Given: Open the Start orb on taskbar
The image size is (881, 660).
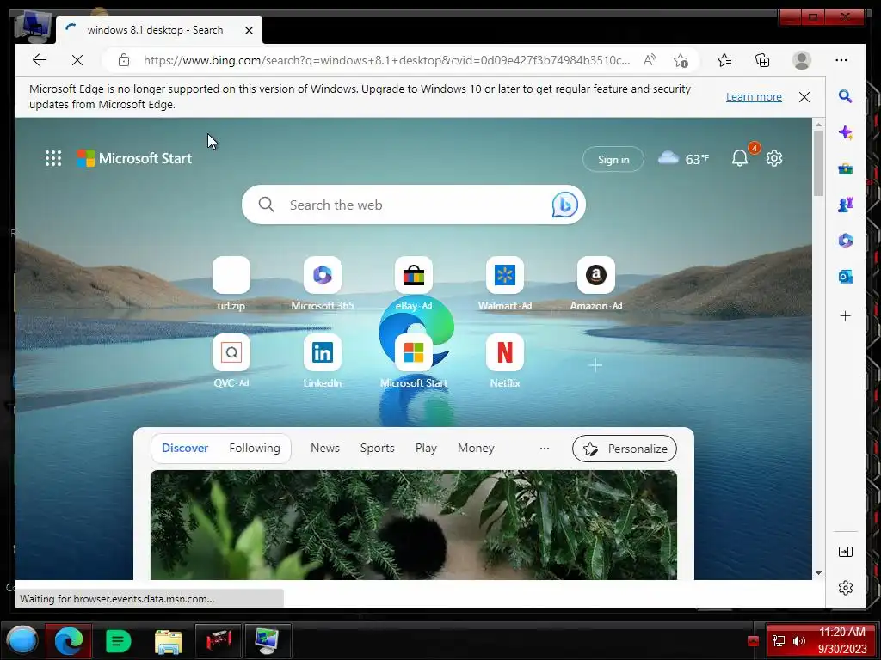Looking at the screenshot, I should tap(22, 640).
